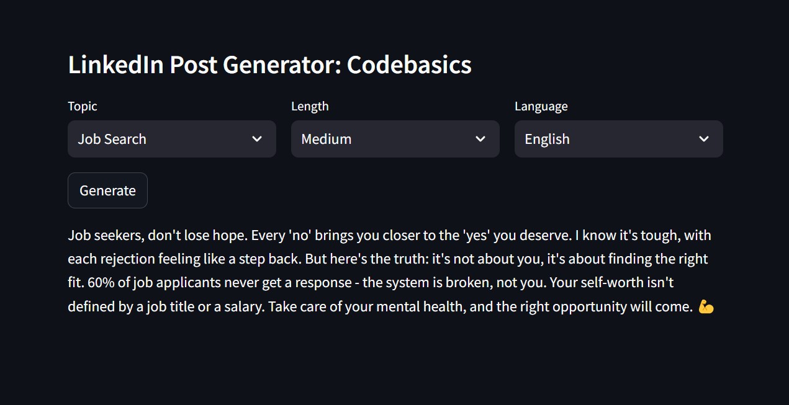Click the Topic field label
This screenshot has width=789, height=405.
[83, 106]
